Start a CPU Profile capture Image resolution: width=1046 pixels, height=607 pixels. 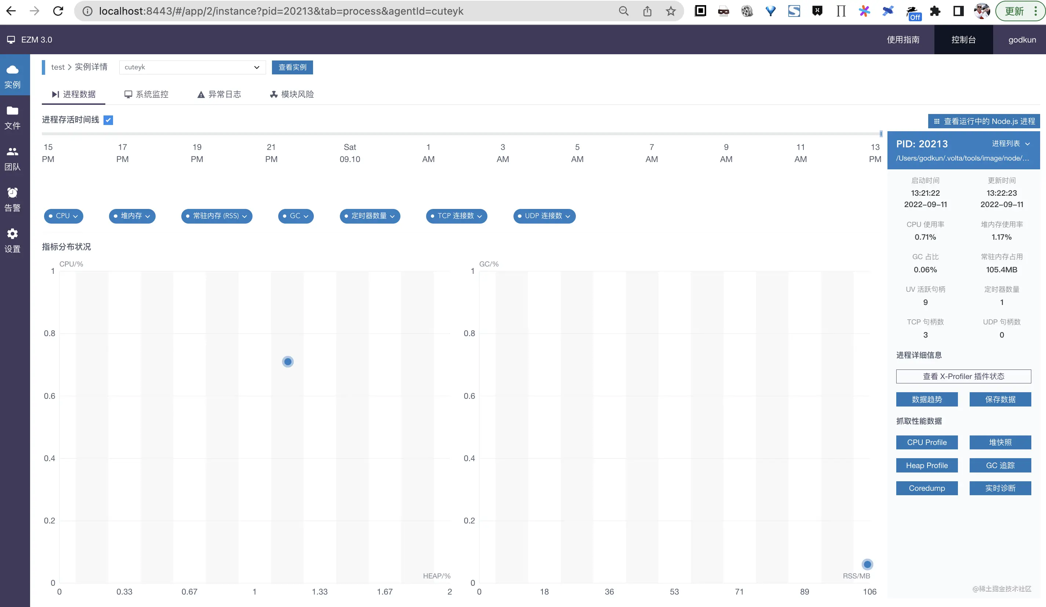927,442
